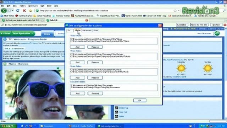Open the Latest Headlines bookmark
Screen dimensions: 227x128
tap(43, 16)
